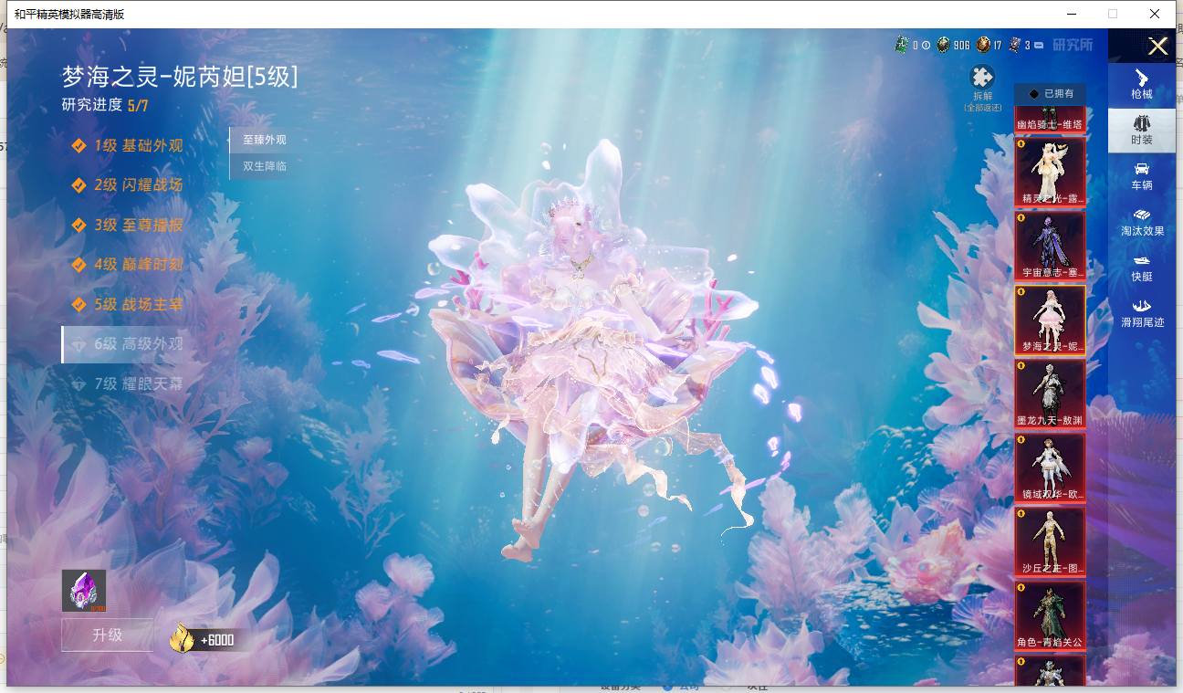Click the golden flame +6000 icon
The width and height of the screenshot is (1183, 693).
[182, 638]
